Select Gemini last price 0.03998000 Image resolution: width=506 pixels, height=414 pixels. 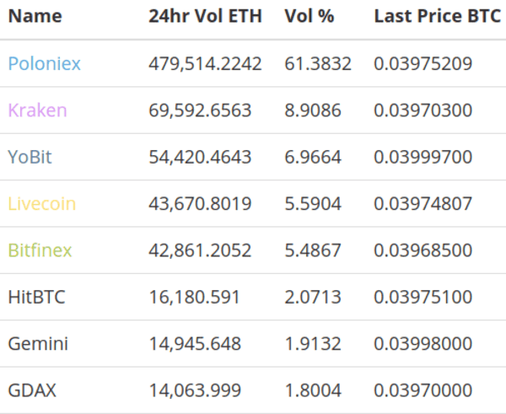click(423, 344)
